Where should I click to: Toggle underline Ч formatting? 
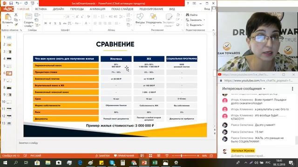pyautogui.click(x=55, y=23)
